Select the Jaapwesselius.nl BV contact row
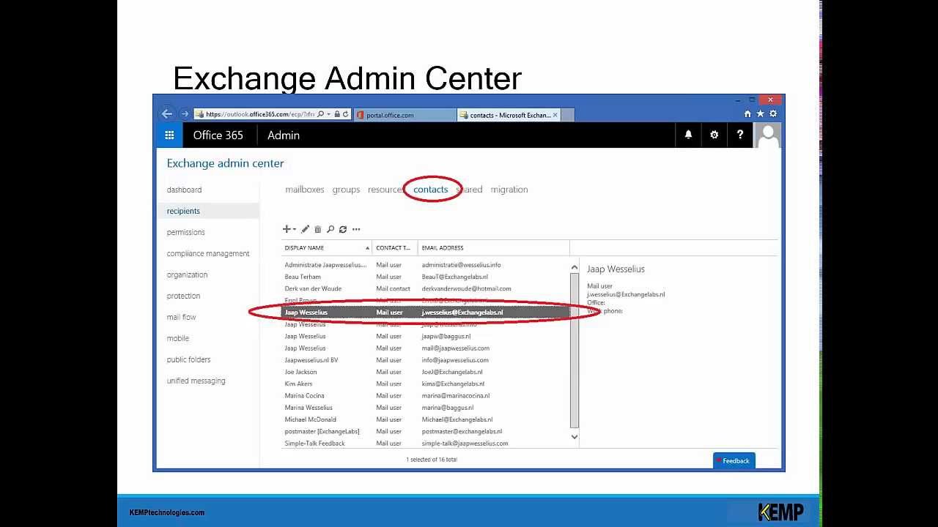 [x=425, y=360]
